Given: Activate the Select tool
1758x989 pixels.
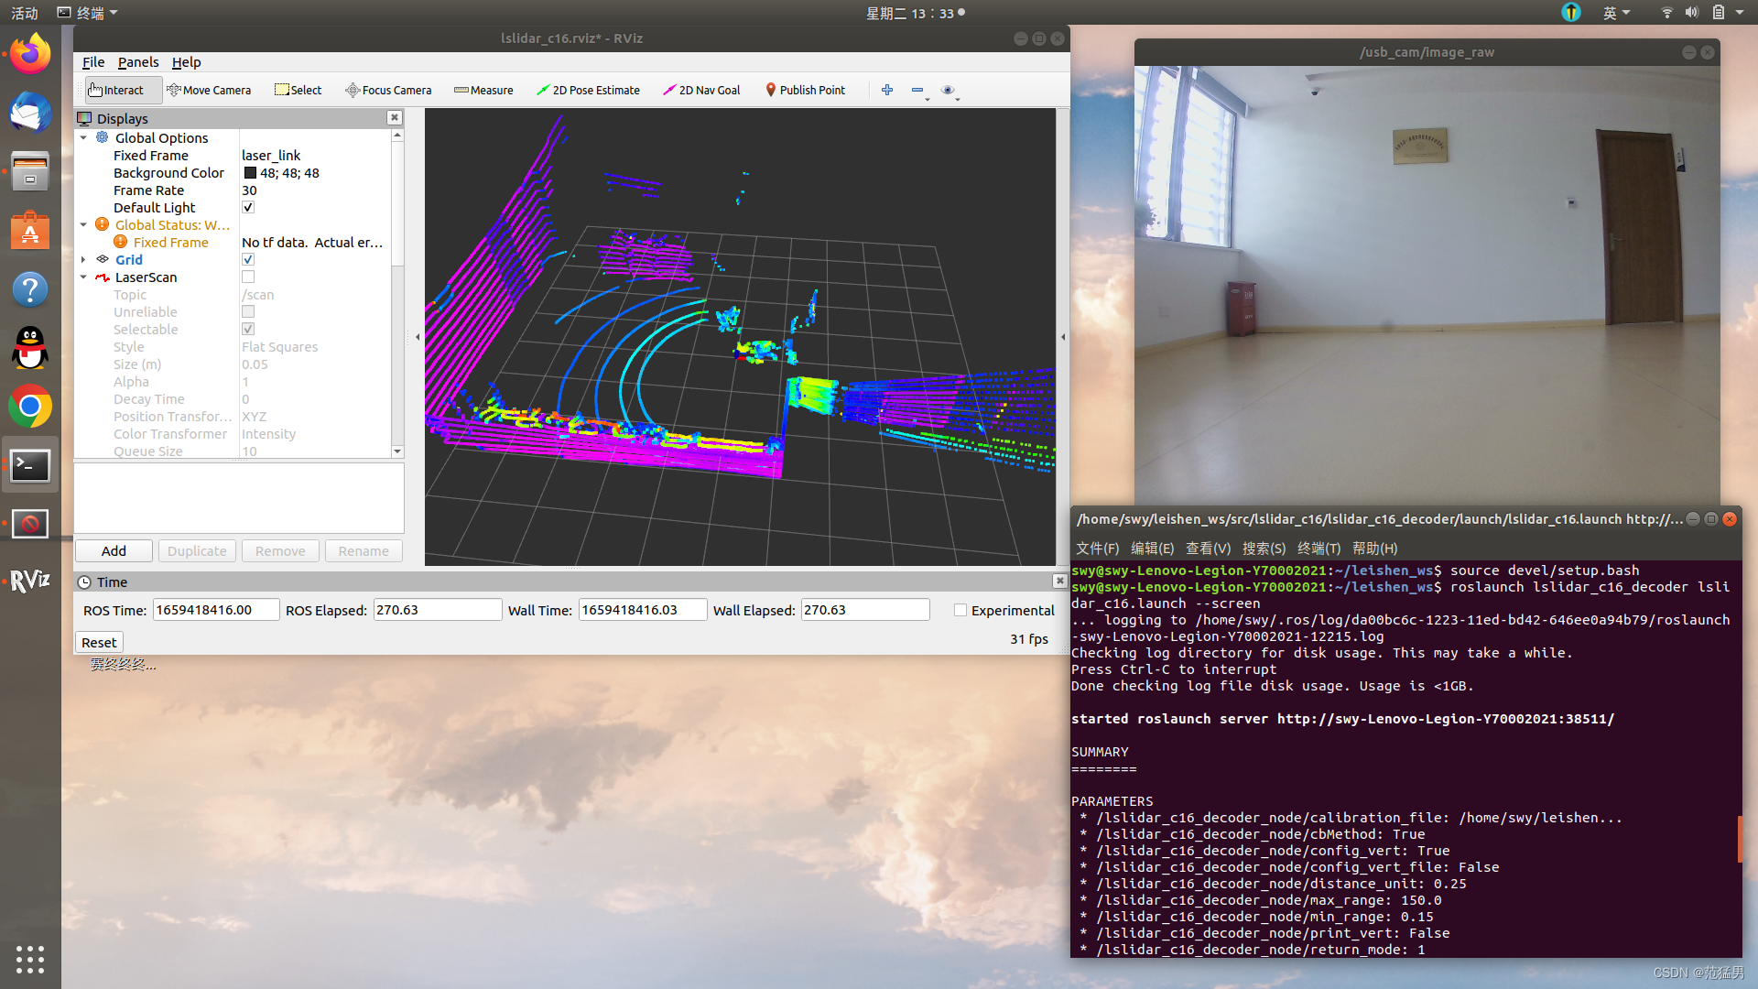Looking at the screenshot, I should tap(298, 90).
